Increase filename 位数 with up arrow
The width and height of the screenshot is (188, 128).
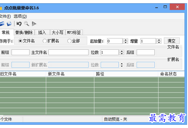click(x=122, y=51)
